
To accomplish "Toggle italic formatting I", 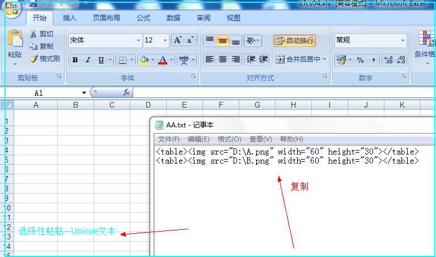I will 88,59.
